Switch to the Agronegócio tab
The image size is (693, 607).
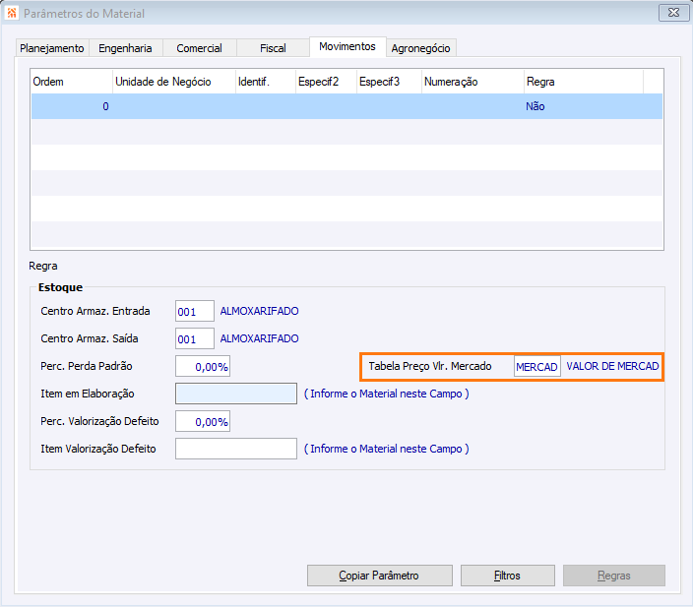[x=420, y=48]
